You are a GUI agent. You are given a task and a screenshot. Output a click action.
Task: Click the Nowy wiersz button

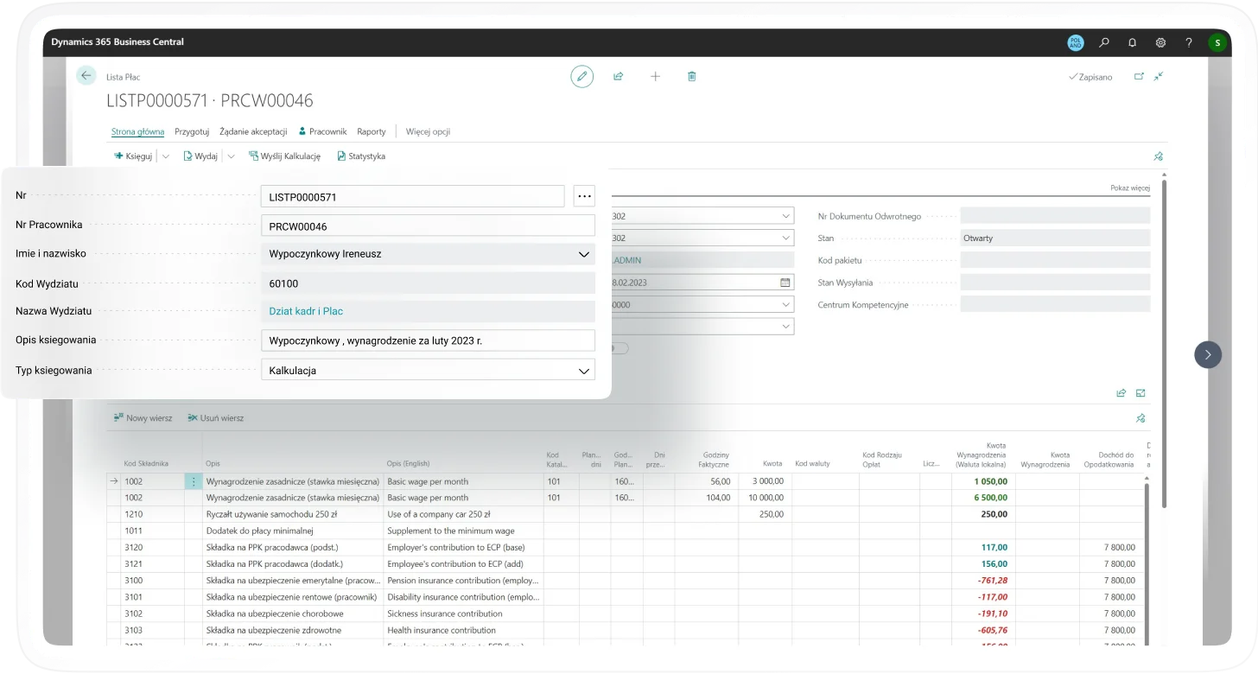point(143,418)
